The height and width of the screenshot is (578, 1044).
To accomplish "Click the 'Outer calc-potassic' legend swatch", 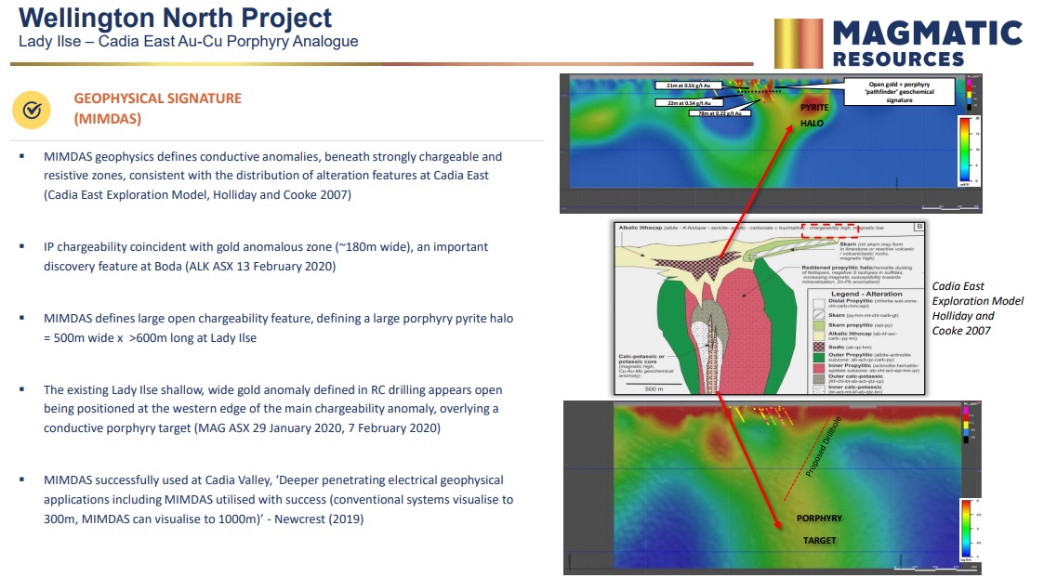I will 818,378.
